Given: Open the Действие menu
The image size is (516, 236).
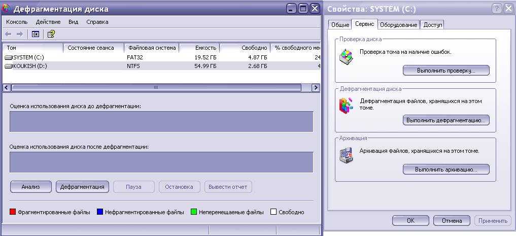Looking at the screenshot, I should tap(48, 22).
